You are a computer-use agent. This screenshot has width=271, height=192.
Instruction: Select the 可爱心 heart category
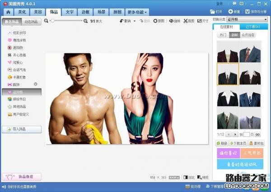click(x=15, y=62)
